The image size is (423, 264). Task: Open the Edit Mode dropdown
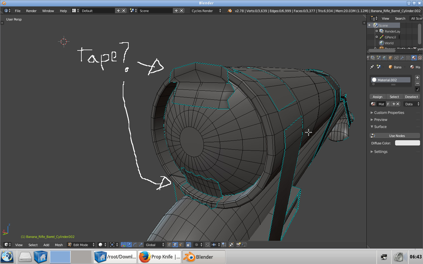(81, 245)
